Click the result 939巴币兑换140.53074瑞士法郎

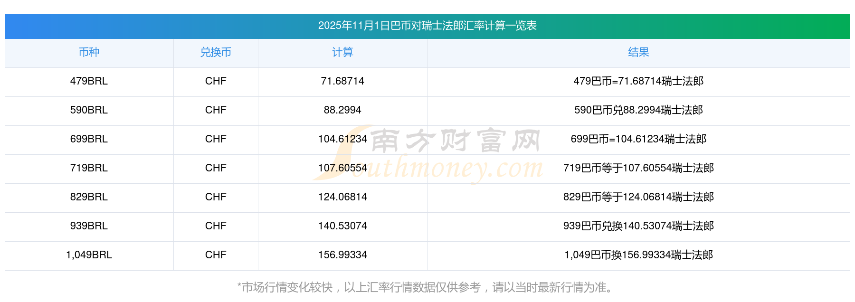(638, 226)
